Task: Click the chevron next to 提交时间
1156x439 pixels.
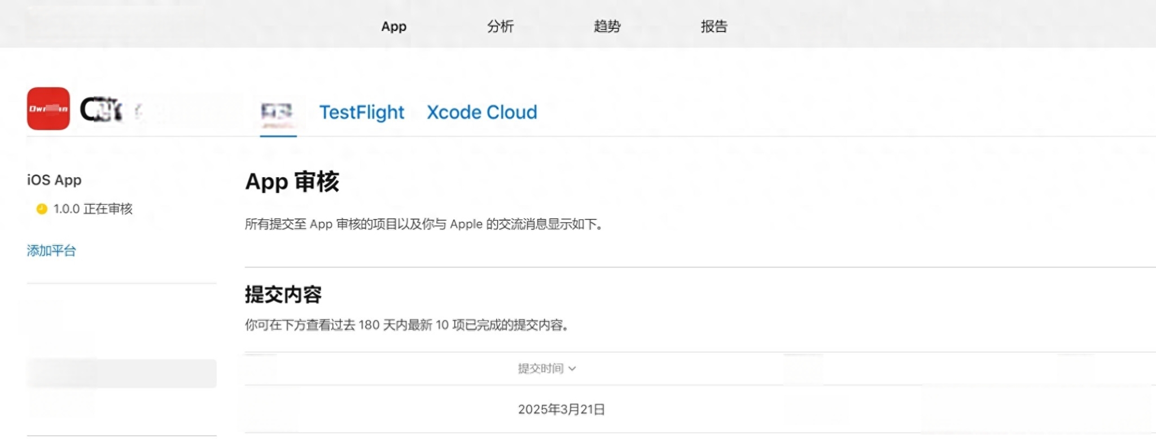Action: pos(572,368)
